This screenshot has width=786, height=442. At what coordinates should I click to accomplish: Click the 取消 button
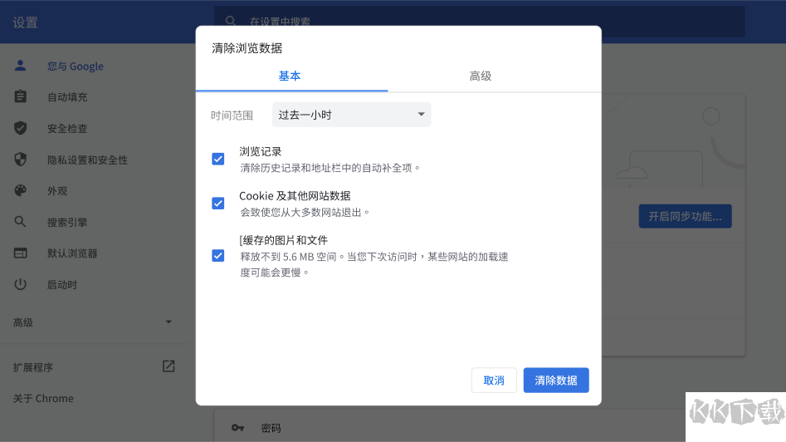pyautogui.click(x=494, y=381)
